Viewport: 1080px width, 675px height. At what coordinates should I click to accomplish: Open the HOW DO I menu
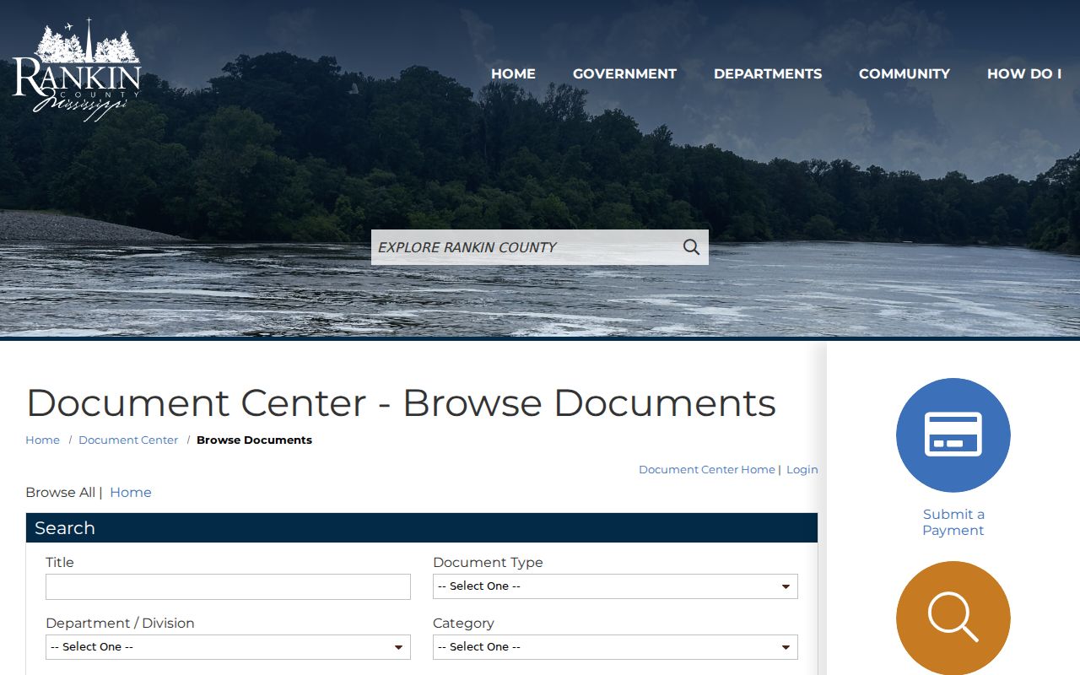tap(1024, 74)
